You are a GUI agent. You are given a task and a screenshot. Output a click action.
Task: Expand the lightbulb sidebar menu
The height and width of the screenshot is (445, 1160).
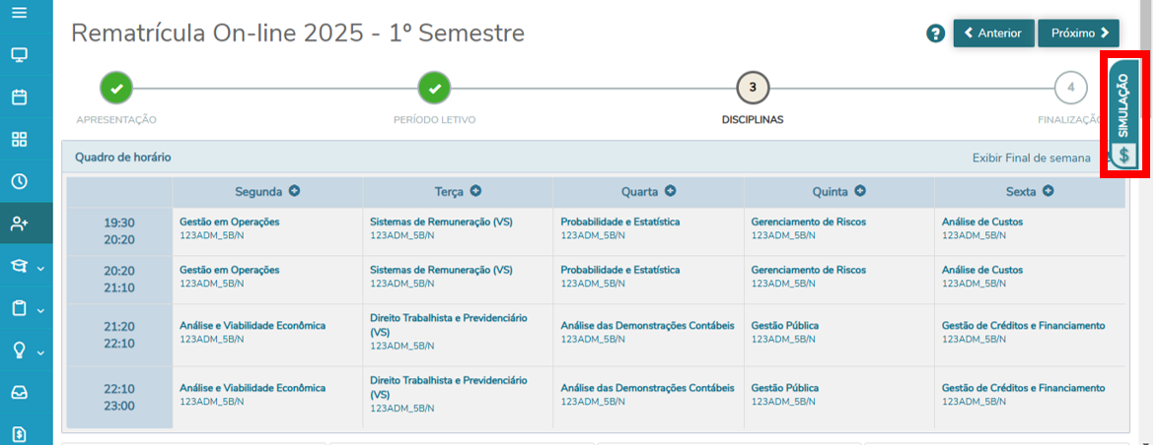[x=25, y=350]
